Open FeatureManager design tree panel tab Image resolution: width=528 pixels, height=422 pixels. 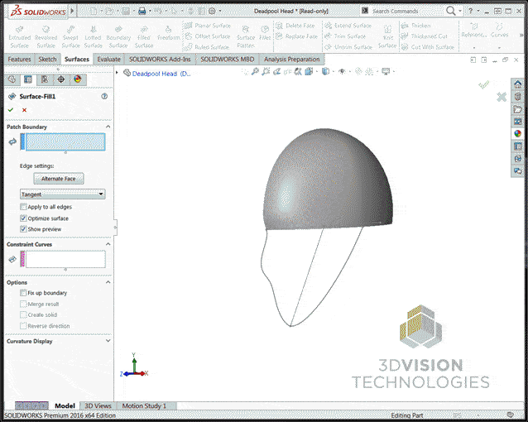[12, 79]
